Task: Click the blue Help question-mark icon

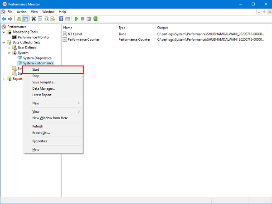Action: [61, 19]
